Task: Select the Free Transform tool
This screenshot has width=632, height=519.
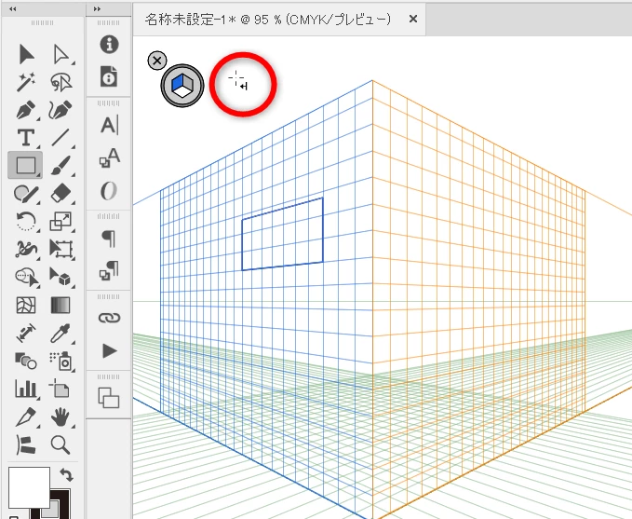Action: point(61,249)
